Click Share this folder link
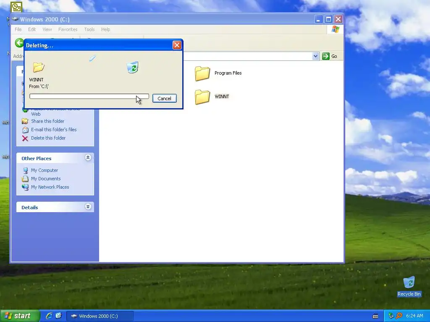The width and height of the screenshot is (430, 322). click(x=48, y=121)
